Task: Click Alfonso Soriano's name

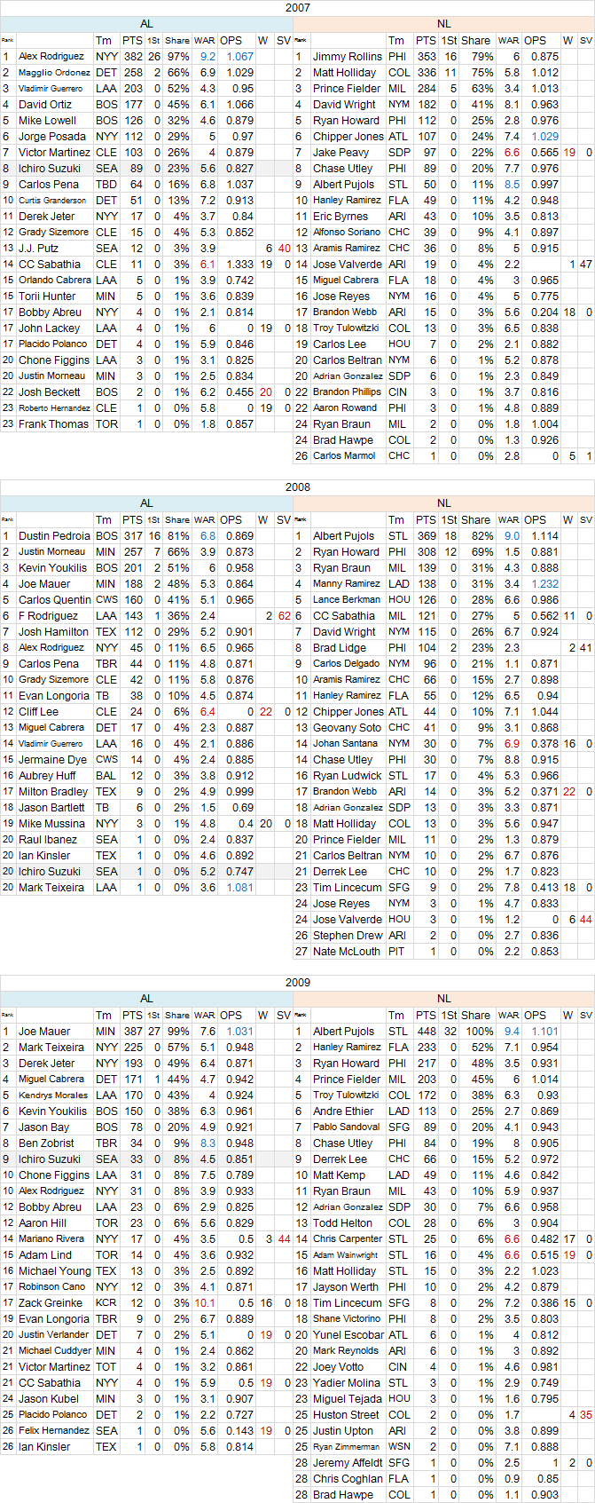Action: [x=346, y=233]
